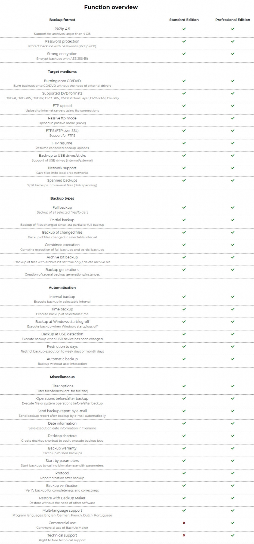Click Professional Edition checkmark for Technical support
This screenshot has width=254, height=544.
(233, 535)
